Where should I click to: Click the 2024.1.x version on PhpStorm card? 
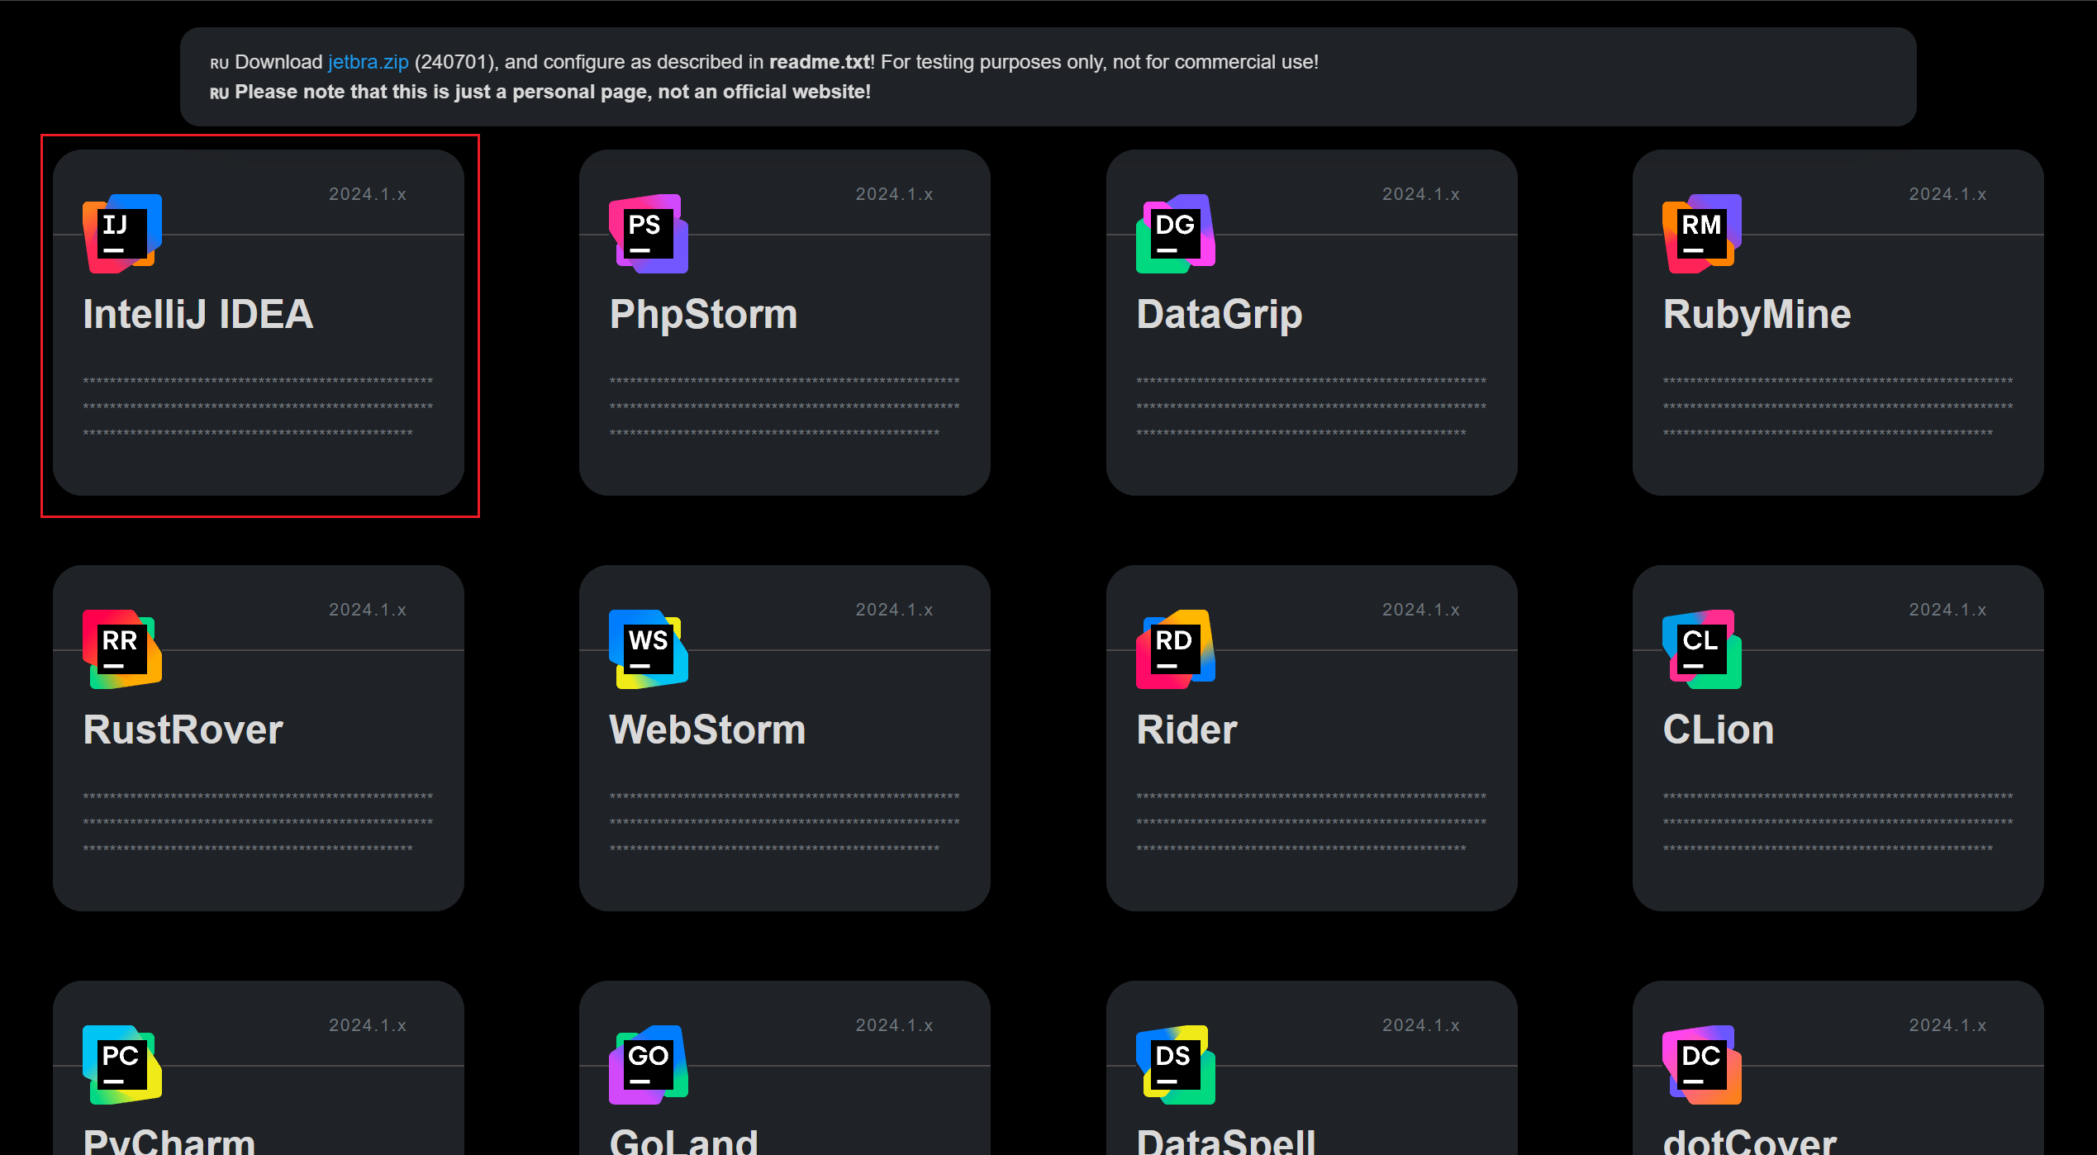point(894,194)
